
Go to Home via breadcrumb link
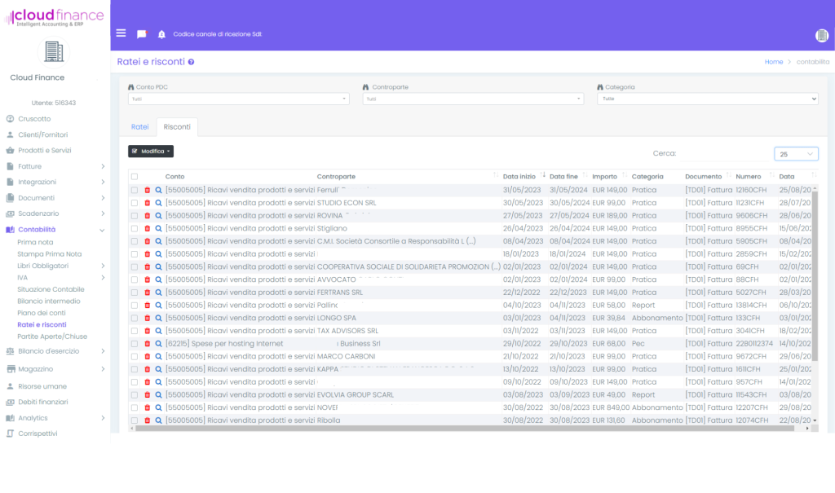click(x=773, y=62)
